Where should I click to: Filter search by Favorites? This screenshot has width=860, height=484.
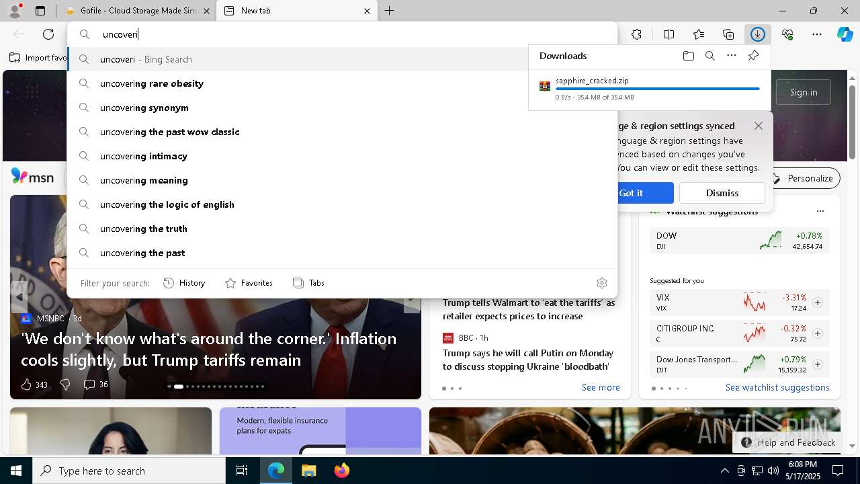[249, 283]
